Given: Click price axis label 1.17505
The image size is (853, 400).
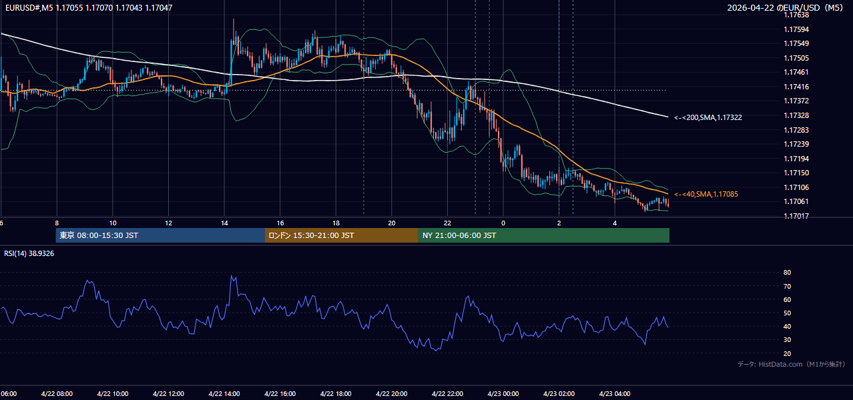Looking at the screenshot, I should 797,58.
